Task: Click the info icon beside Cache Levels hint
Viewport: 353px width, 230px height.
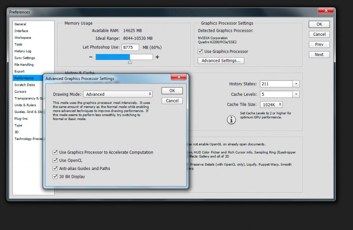Action: coord(231,120)
